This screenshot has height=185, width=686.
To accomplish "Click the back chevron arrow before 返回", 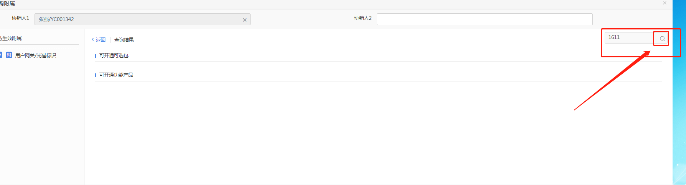I will 93,40.
